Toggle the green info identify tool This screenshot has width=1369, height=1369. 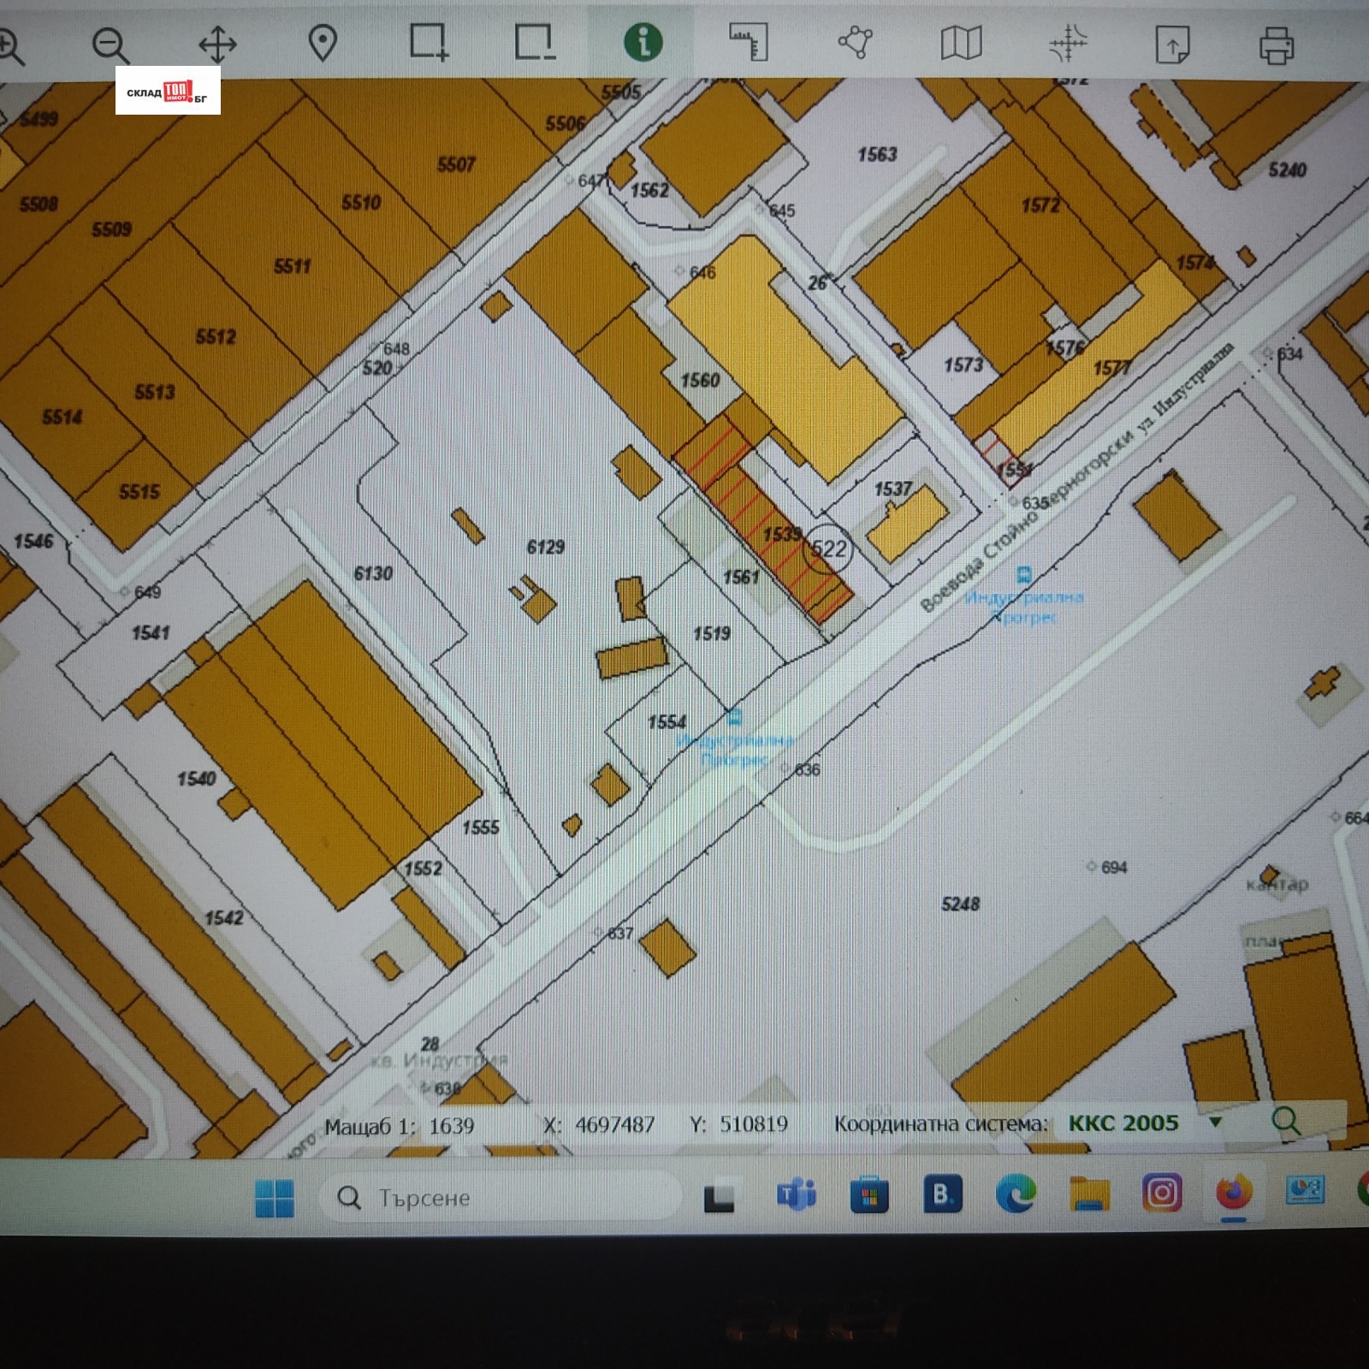tap(643, 42)
